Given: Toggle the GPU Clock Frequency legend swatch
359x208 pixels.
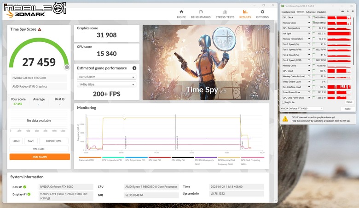Looking at the screenshot, I should click(253, 157).
